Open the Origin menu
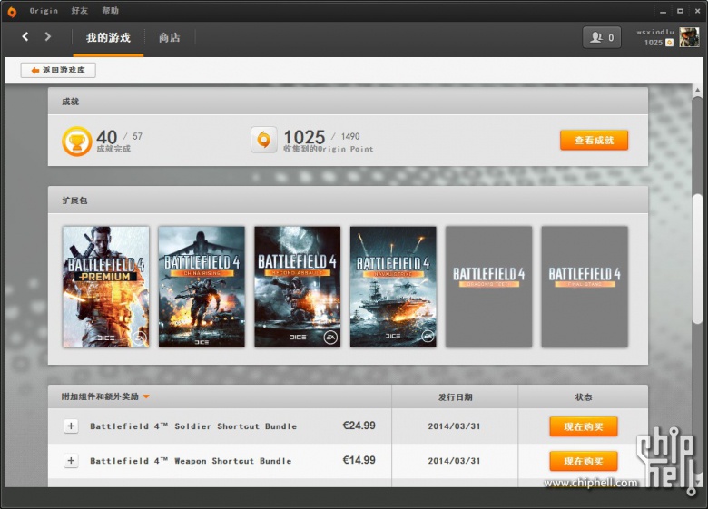708x509 pixels. 44,10
